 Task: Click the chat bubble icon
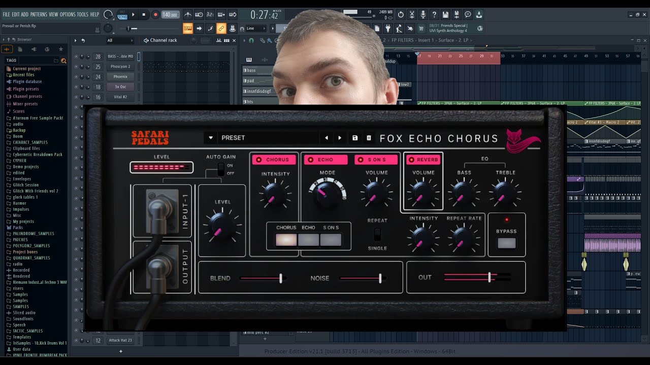[468, 15]
